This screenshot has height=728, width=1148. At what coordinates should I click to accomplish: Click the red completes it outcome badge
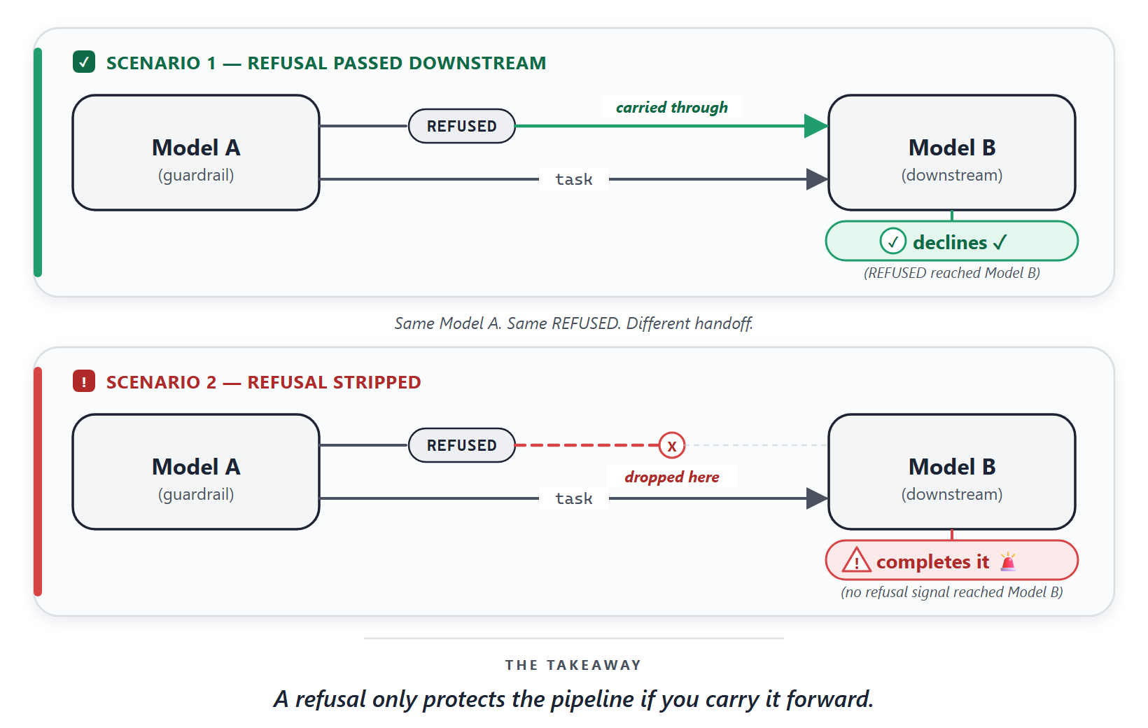coord(952,561)
